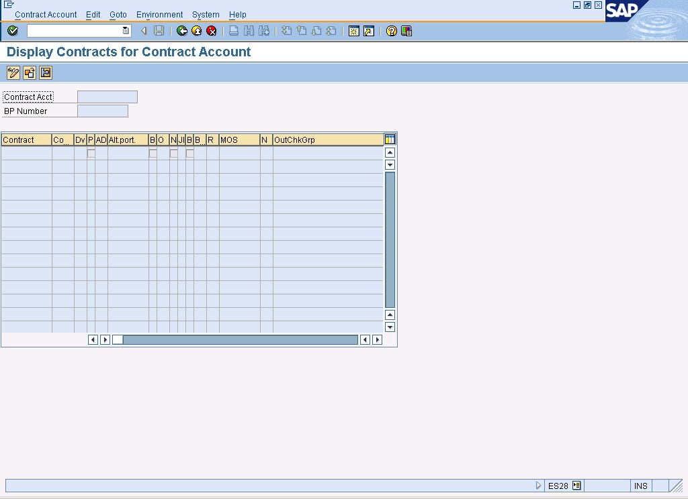Toggle the checkbox under the P column
688x499 pixels.
[x=91, y=153]
